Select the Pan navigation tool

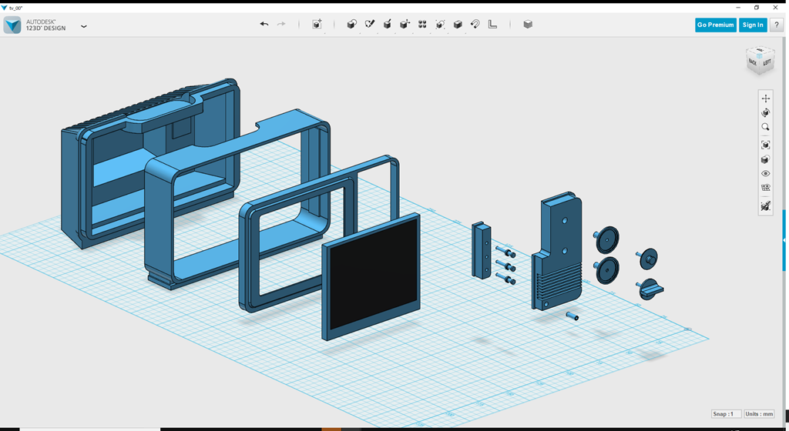(765, 99)
